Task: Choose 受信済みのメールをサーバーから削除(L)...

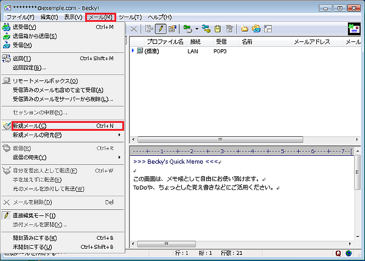Action: click(63, 99)
